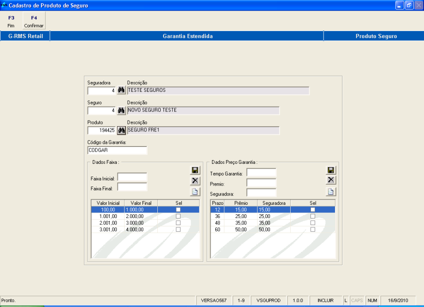The height and width of the screenshot is (307, 424).
Task: Click the Valor Inicial column header
Action: tap(108, 203)
